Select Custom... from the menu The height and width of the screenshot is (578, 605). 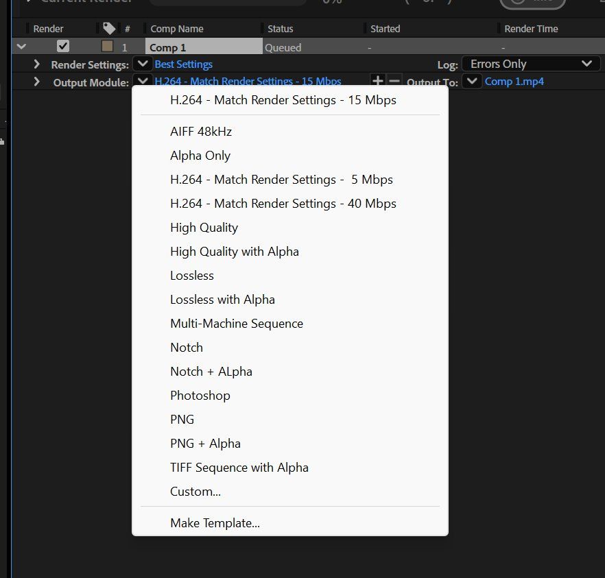point(195,492)
